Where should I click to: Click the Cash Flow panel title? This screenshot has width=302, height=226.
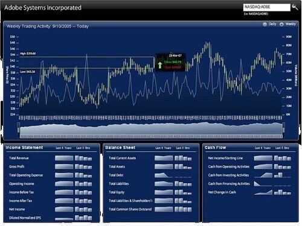point(215,148)
